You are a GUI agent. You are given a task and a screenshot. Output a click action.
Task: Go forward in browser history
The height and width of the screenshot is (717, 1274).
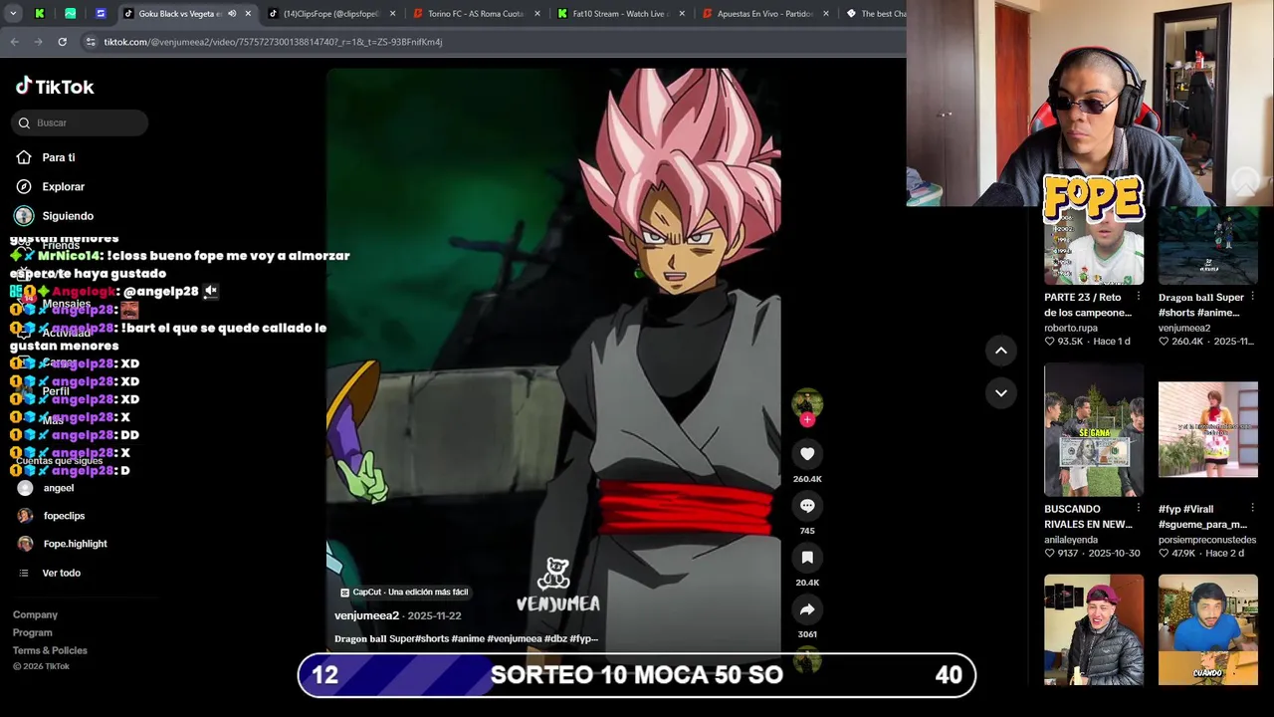click(x=38, y=42)
